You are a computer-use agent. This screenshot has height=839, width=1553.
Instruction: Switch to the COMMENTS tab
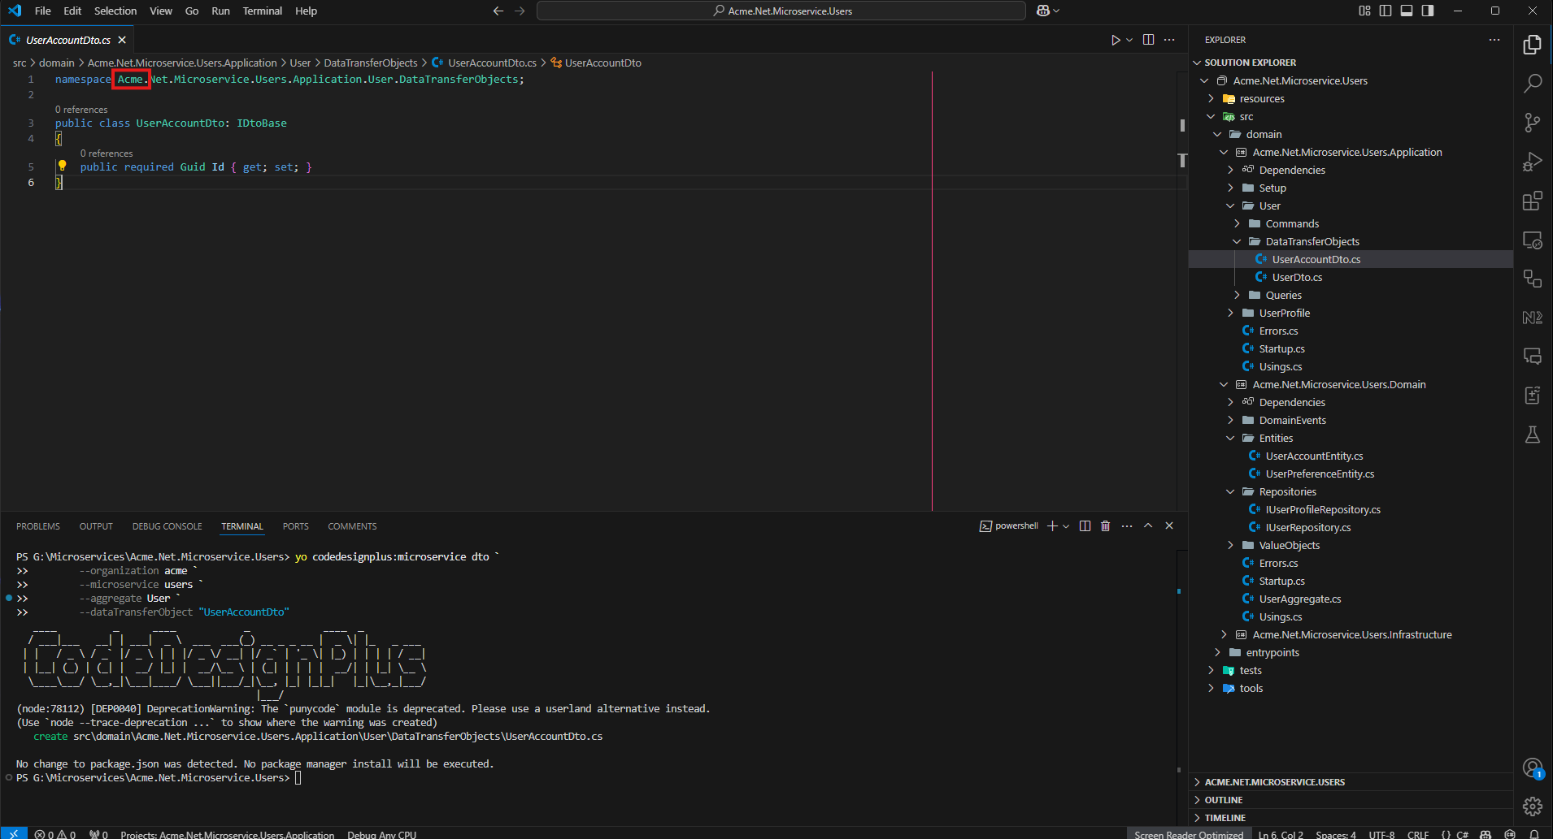tap(352, 526)
